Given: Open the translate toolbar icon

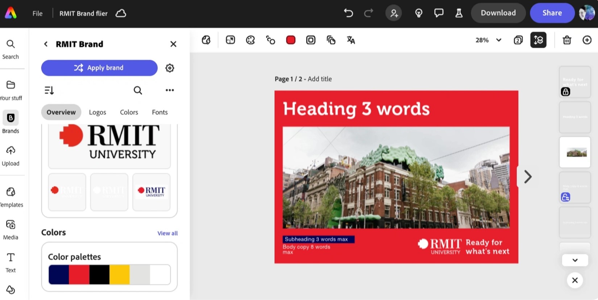Looking at the screenshot, I should pos(351,40).
